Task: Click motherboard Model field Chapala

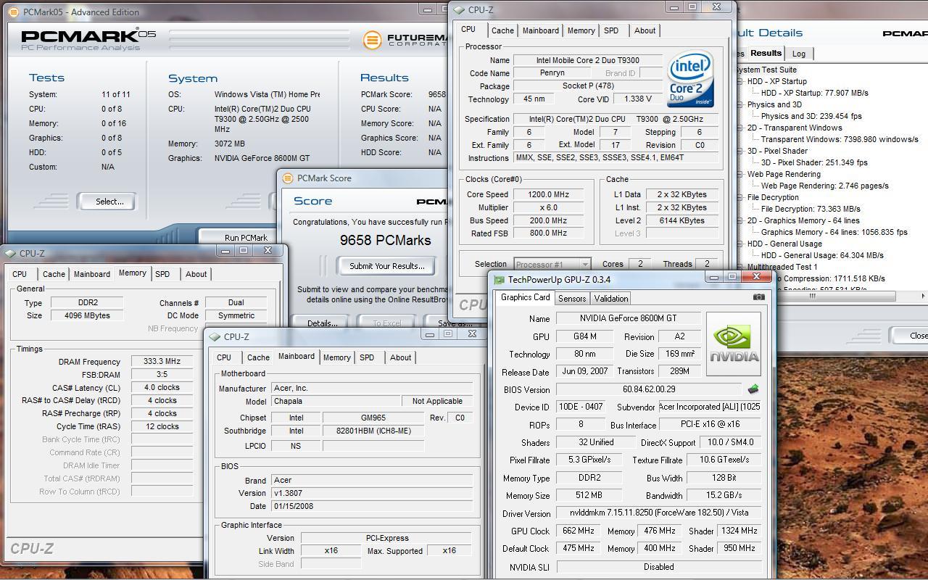Action: pos(336,401)
